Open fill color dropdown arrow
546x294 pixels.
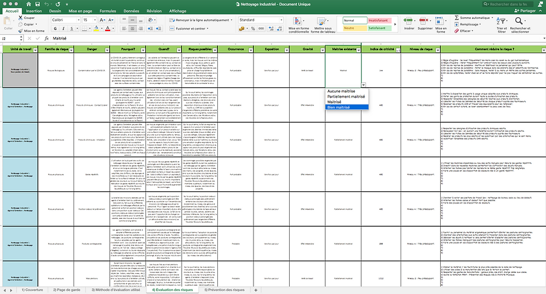click(x=101, y=29)
